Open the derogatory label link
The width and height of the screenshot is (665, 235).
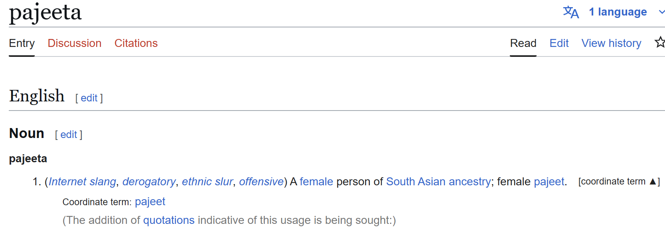click(149, 182)
